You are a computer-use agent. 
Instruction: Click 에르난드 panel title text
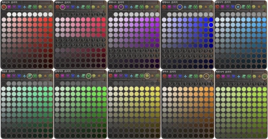(9, 2)
